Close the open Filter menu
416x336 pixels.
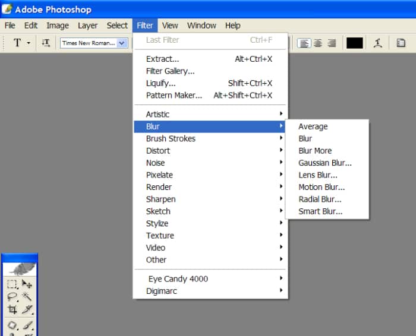(145, 26)
